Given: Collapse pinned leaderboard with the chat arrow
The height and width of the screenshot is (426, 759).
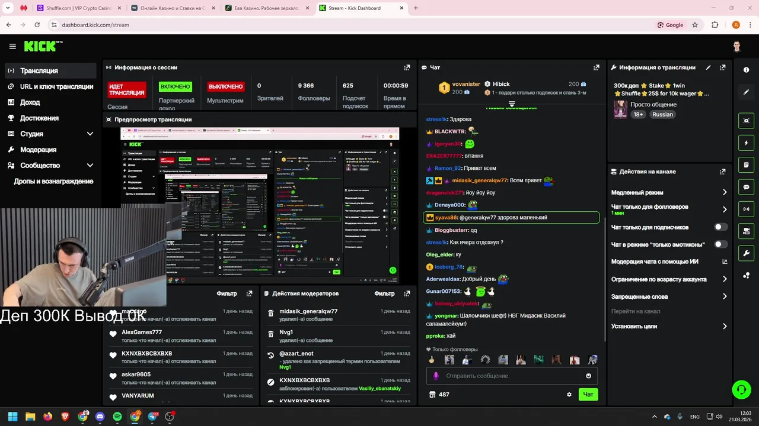Looking at the screenshot, I should [512, 104].
